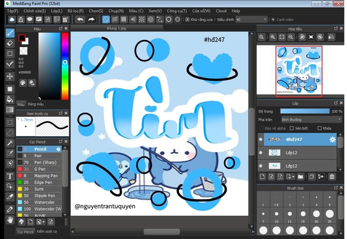Enable the grid snap guide
The image size is (347, 239).
pos(124,19)
